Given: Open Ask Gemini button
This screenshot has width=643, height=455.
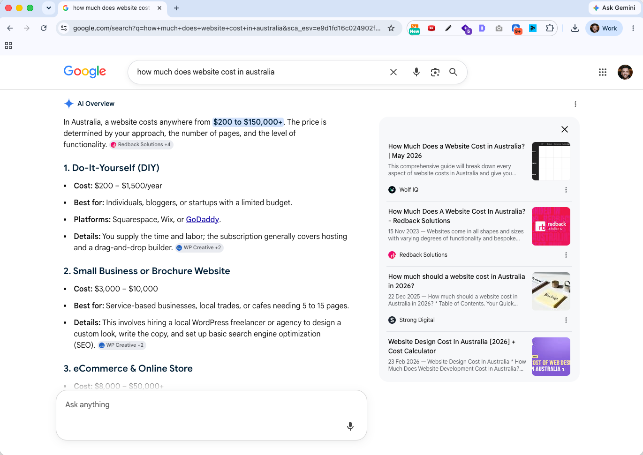Looking at the screenshot, I should 614,8.
